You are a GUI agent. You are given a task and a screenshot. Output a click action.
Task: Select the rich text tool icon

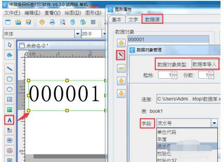click(10, 130)
